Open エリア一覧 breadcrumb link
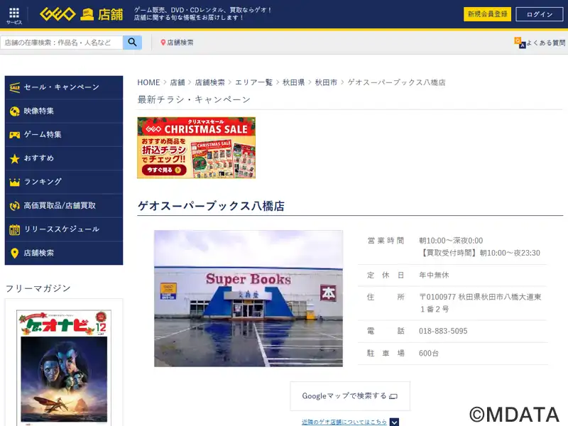The image size is (568, 426). coord(253,82)
